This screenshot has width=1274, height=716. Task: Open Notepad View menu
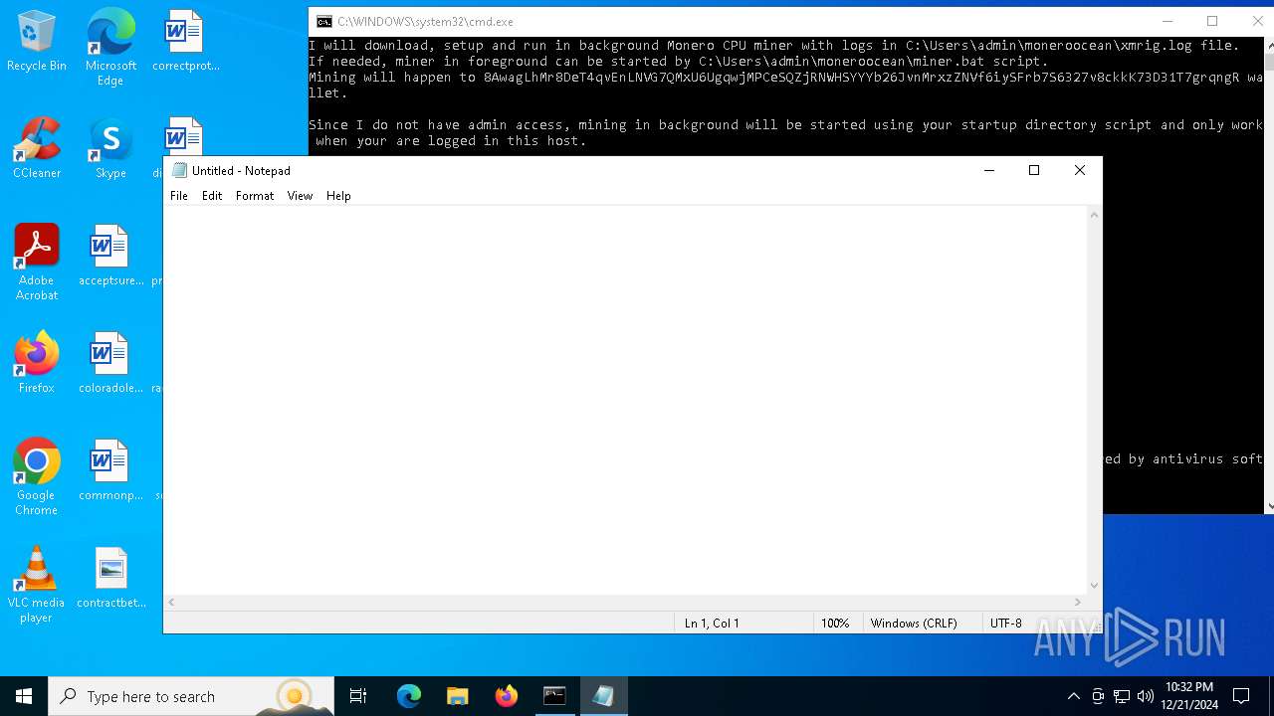[x=301, y=196]
